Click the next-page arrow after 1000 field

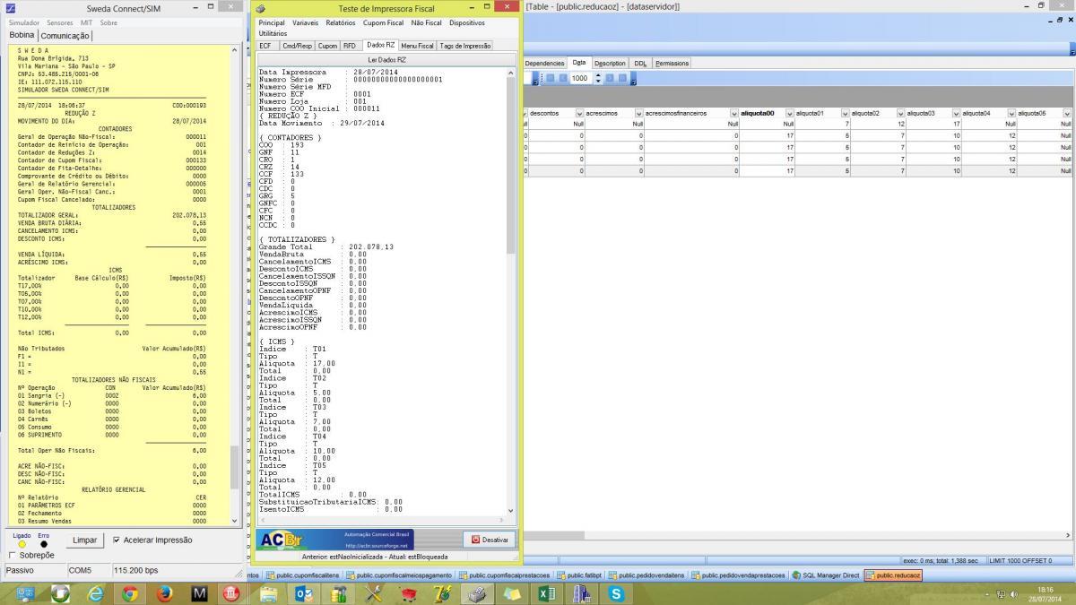point(610,78)
